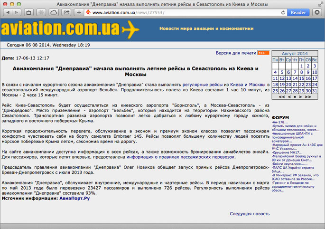Jump forward with >> calendar control
The image size is (325, 229).
[x=308, y=97]
